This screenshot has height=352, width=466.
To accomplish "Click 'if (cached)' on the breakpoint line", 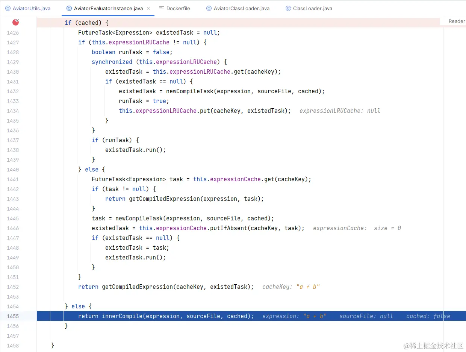I will click(83, 23).
